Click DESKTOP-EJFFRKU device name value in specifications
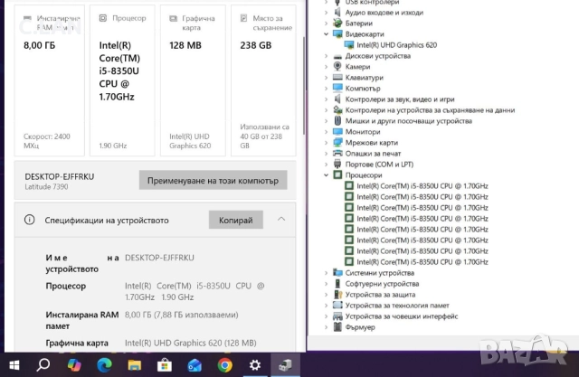579x377 pixels. point(159,258)
